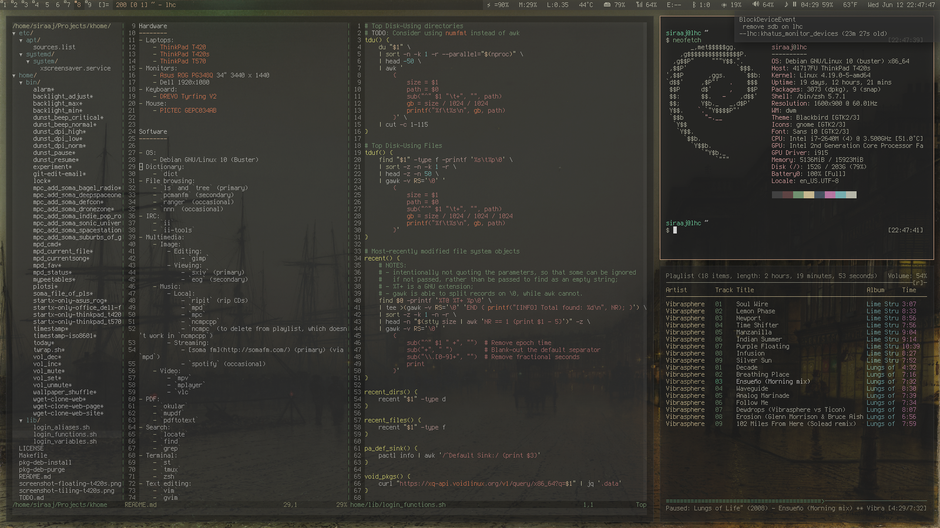Screen dimensions: 940x528
Task: Click the CPU temperature 44°C reading
Action: point(586,5)
